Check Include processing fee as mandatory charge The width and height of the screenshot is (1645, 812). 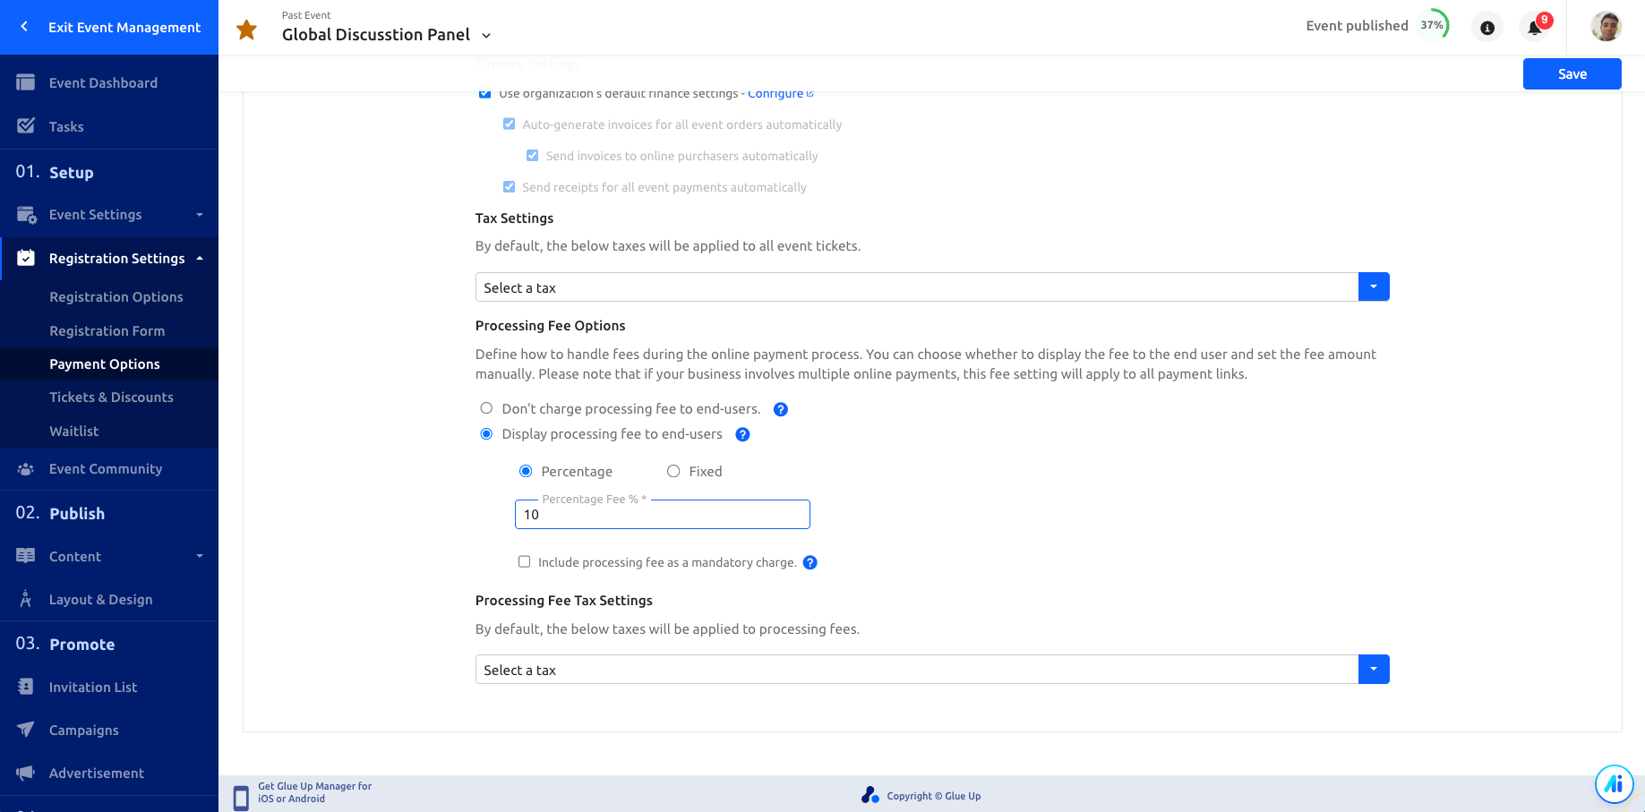(x=524, y=561)
